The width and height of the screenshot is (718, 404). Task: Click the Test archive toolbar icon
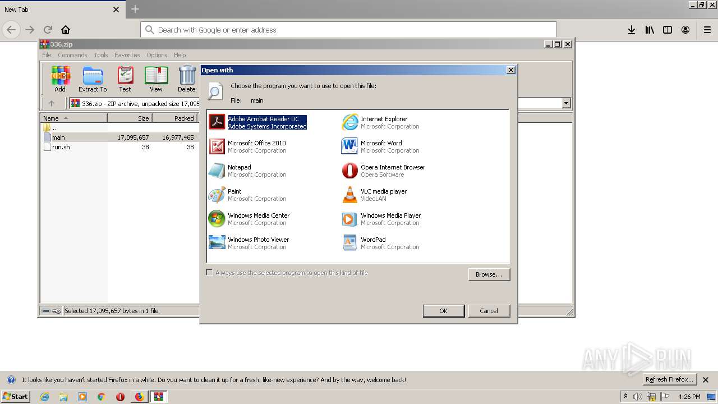[x=125, y=79]
